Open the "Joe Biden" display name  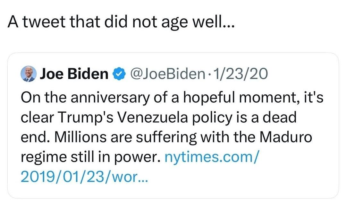tap(74, 75)
